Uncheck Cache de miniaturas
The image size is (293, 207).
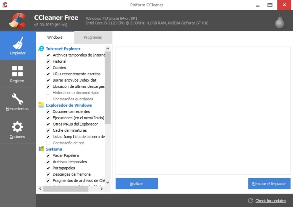pos(48,130)
